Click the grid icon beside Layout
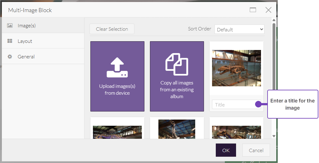Image resolution: width=319 pixels, height=163 pixels. (10, 41)
